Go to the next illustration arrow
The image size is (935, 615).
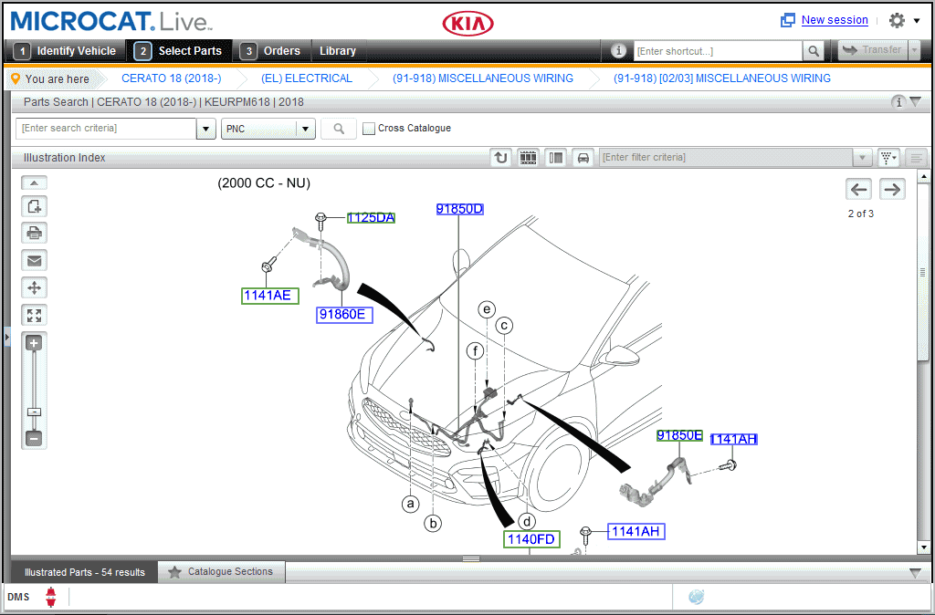(892, 189)
